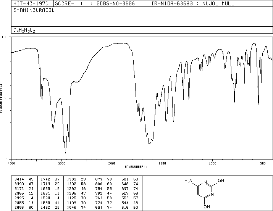Click the 100 tick label on y-axis
273x211 pixels.
point(5,37)
